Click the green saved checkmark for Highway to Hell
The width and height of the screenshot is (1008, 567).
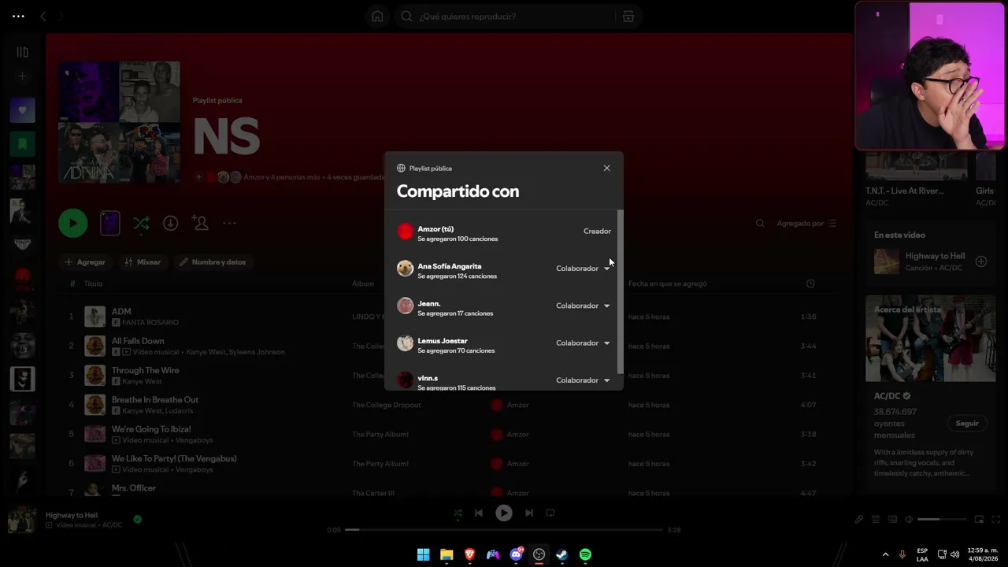[x=138, y=520]
